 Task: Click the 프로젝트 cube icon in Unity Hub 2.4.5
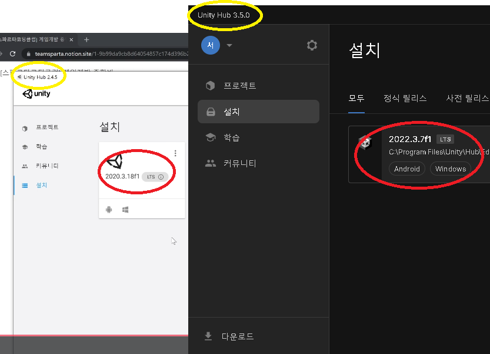coord(25,128)
